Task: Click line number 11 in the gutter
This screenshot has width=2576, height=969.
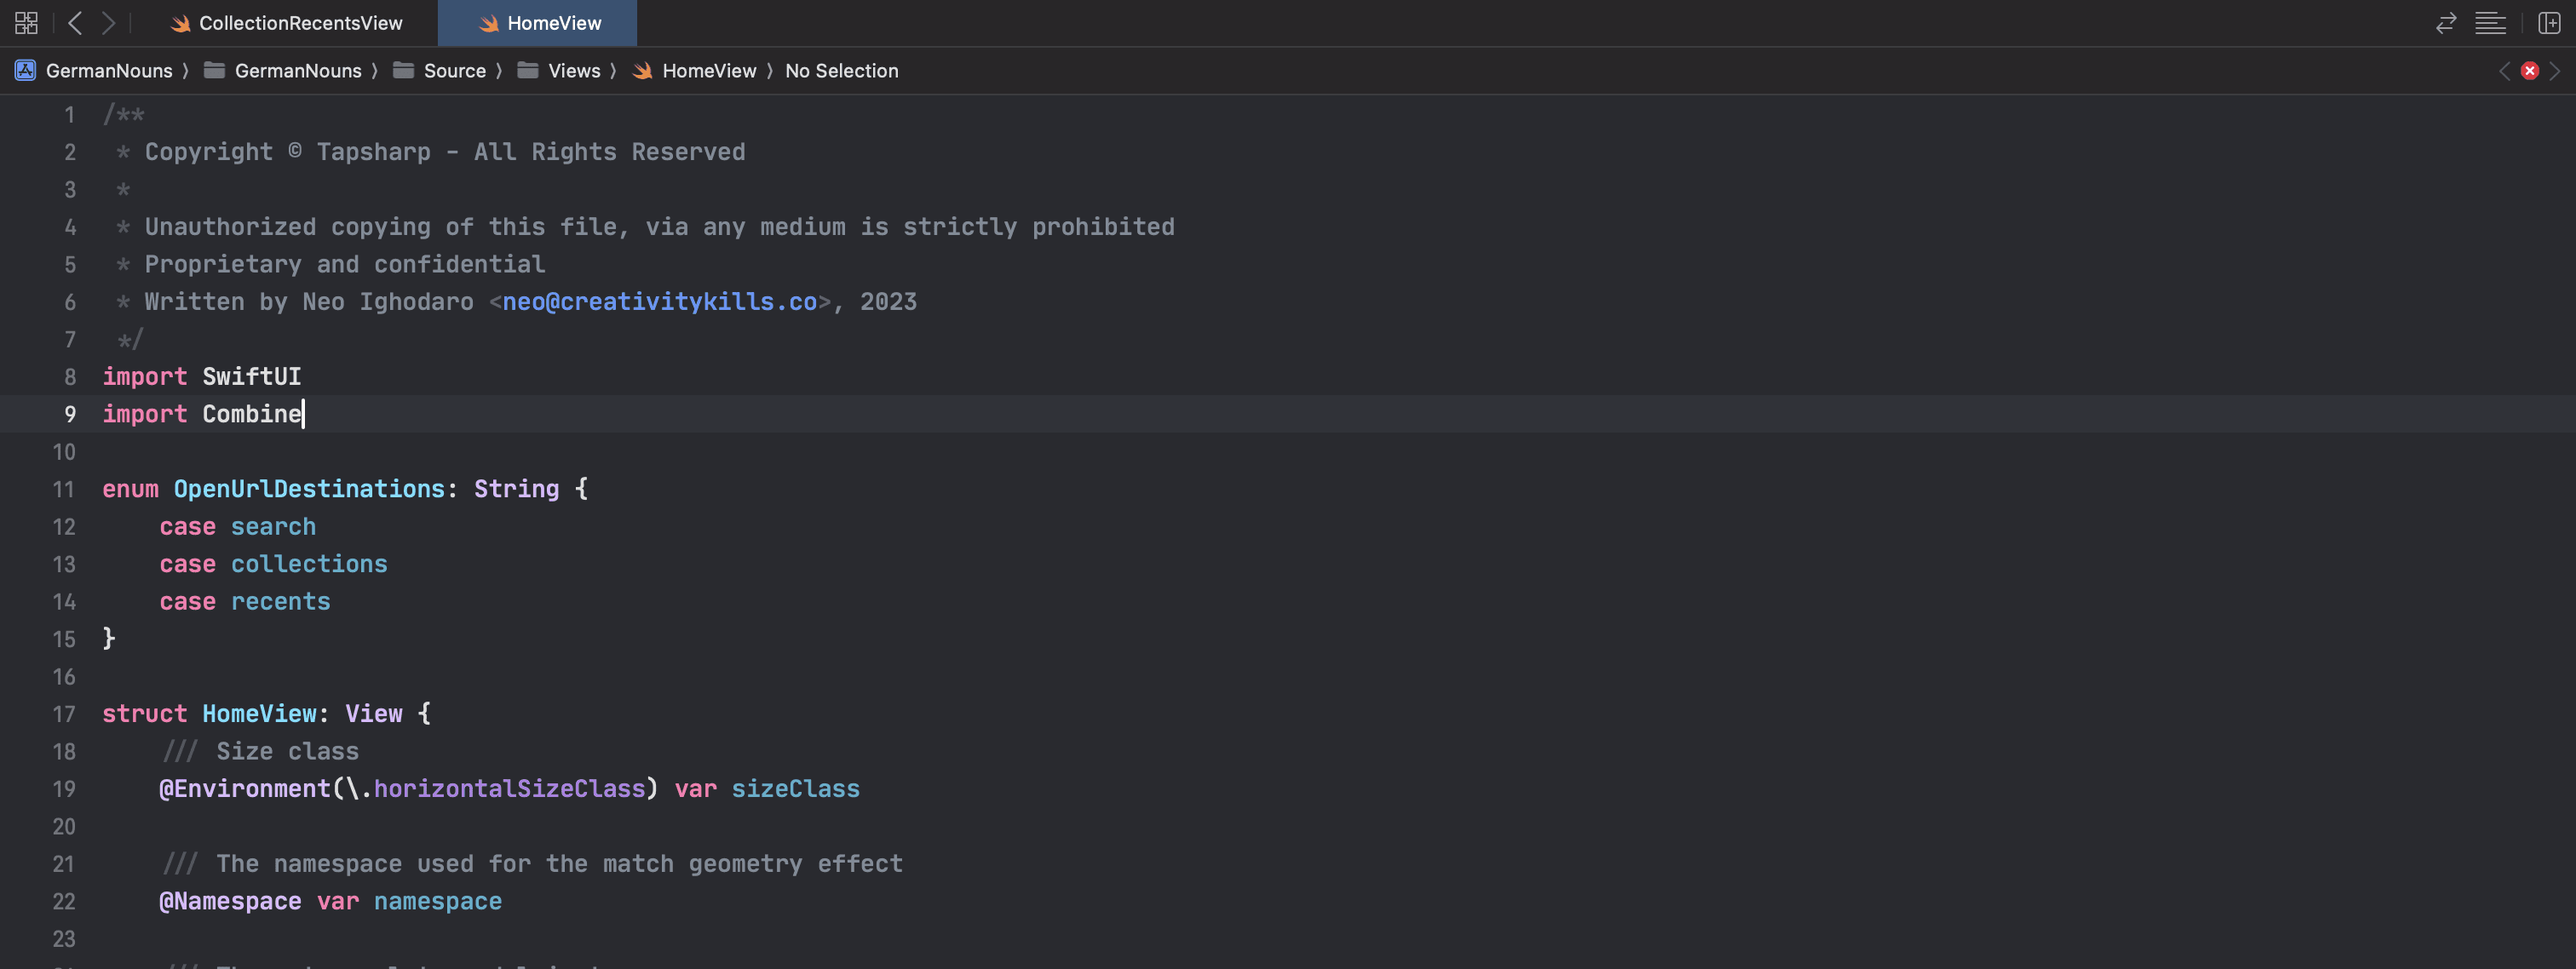Action: point(64,489)
